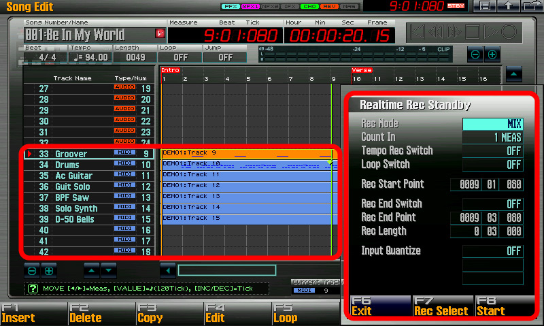Click F7 Rec Select button
The image size is (544, 326).
click(x=443, y=306)
